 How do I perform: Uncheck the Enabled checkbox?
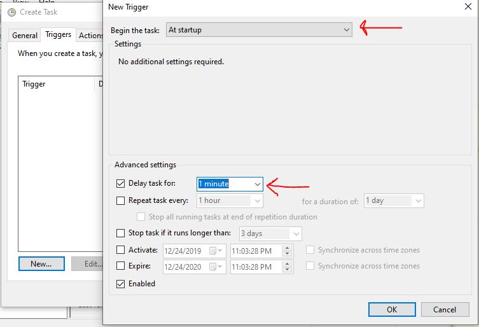pyautogui.click(x=121, y=284)
